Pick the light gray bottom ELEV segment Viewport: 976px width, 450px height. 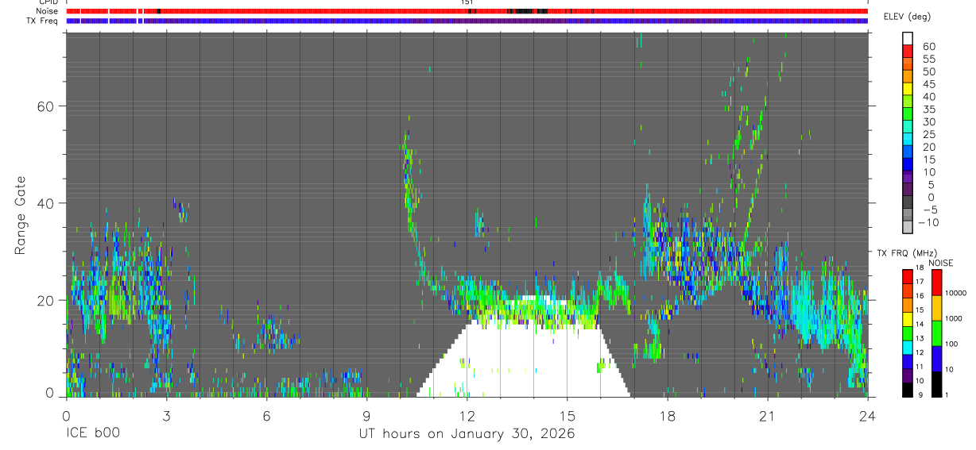click(x=908, y=226)
